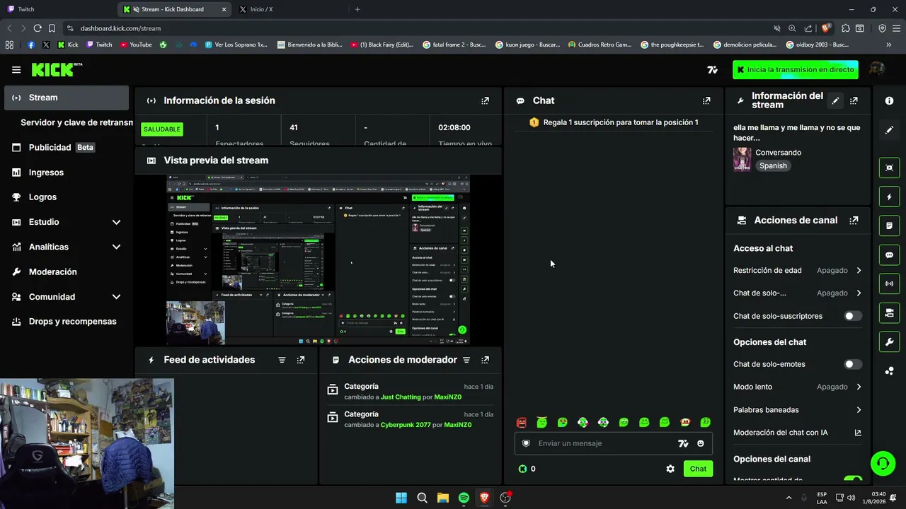Image resolution: width=906 pixels, height=509 pixels.
Task: Open Brave Shields icon in address bar
Action: 825,28
